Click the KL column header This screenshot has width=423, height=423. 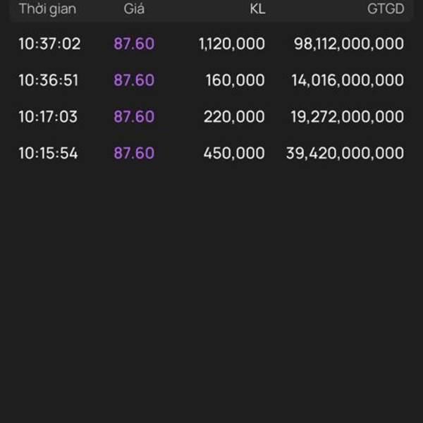coord(257,10)
